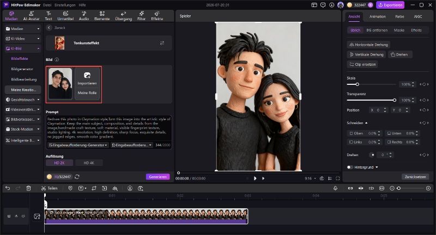Select the Text tool in toolbar
436x235 pixels.
pyautogui.click(x=49, y=16)
